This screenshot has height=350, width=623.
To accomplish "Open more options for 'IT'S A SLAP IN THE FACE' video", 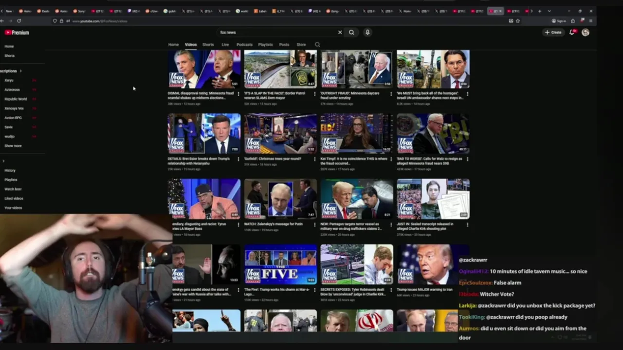I will click(x=314, y=94).
